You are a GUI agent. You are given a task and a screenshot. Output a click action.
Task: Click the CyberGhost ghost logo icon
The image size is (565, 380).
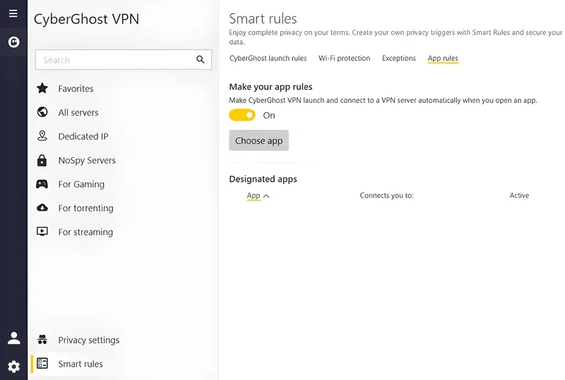13,42
